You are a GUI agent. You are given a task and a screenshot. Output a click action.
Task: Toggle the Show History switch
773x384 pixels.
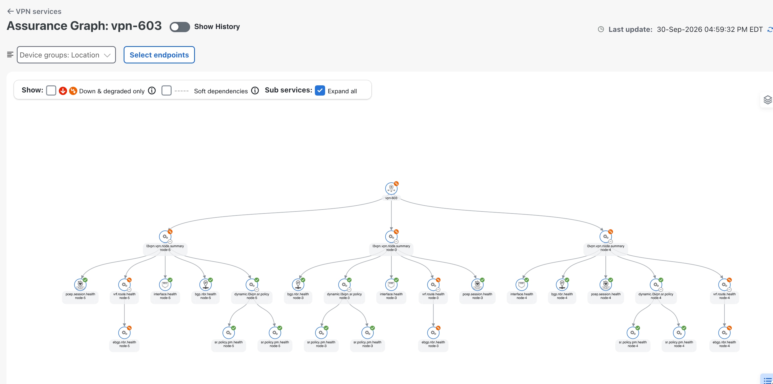coord(179,27)
